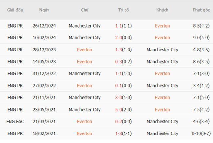Open the 3-0 score from 21/11/2021

coord(118,98)
